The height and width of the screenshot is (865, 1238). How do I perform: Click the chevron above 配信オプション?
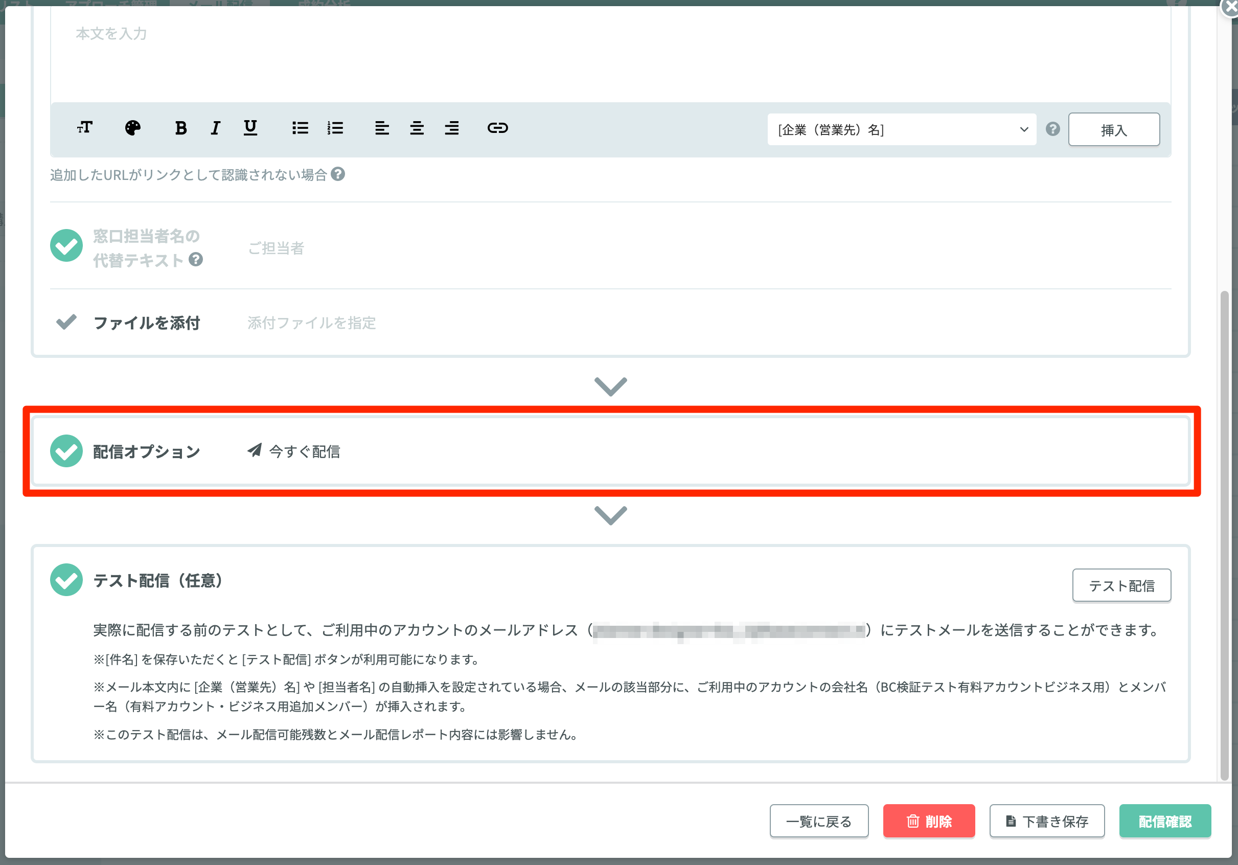click(610, 386)
